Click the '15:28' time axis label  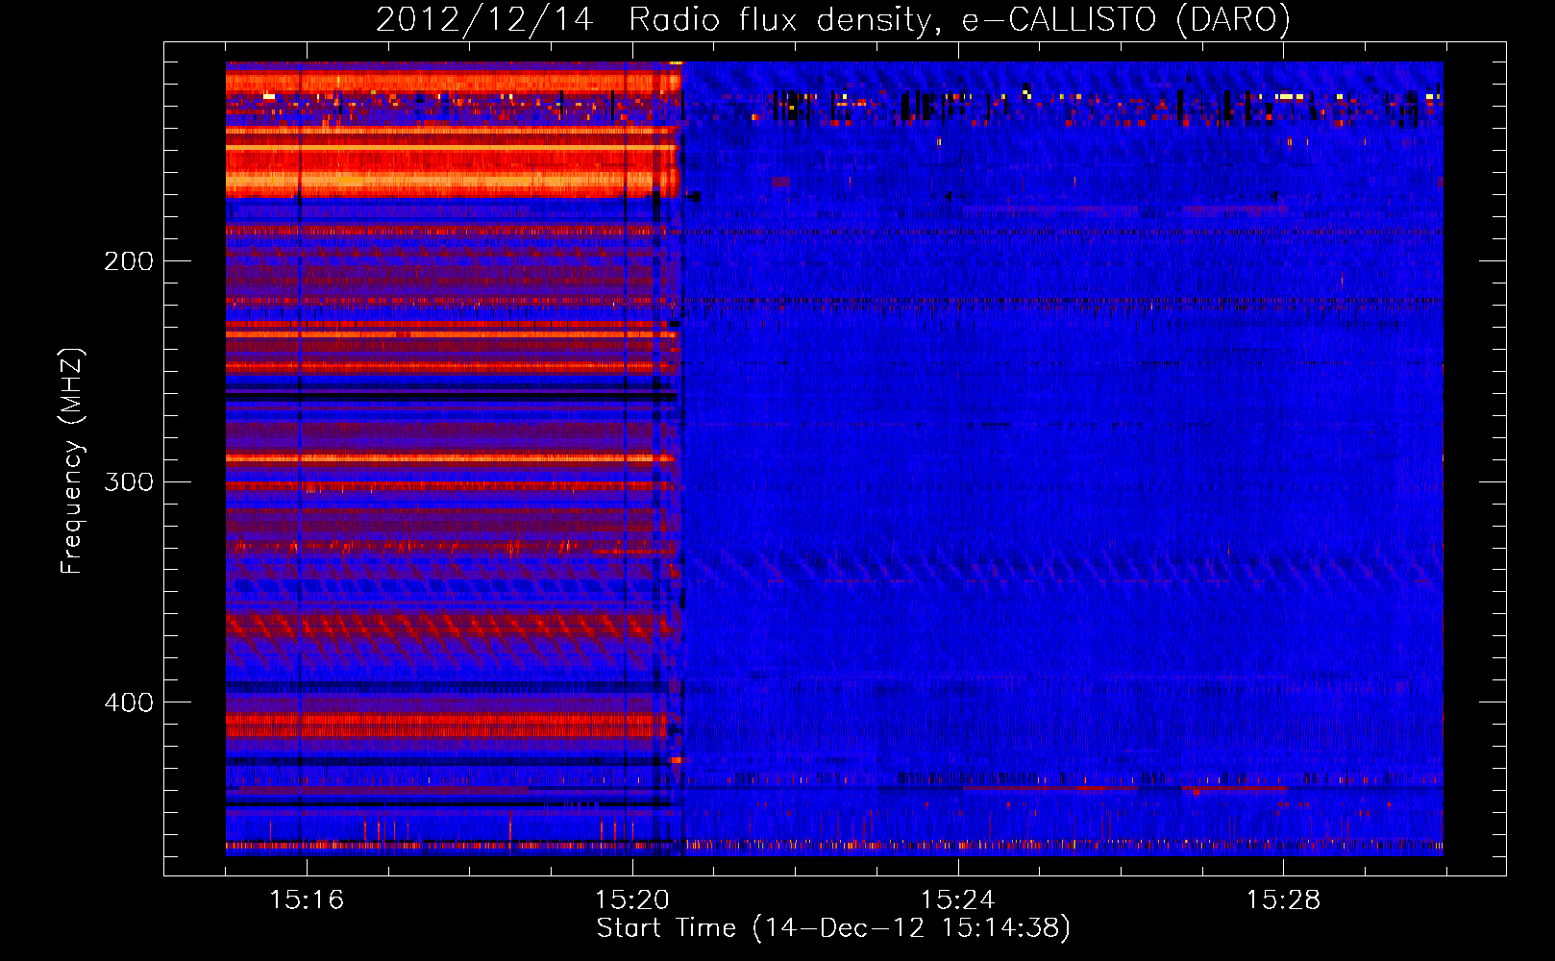tap(1284, 900)
